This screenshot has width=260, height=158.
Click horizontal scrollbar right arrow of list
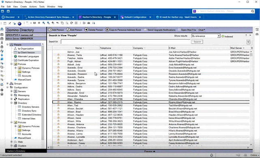pyautogui.click(x=248, y=147)
